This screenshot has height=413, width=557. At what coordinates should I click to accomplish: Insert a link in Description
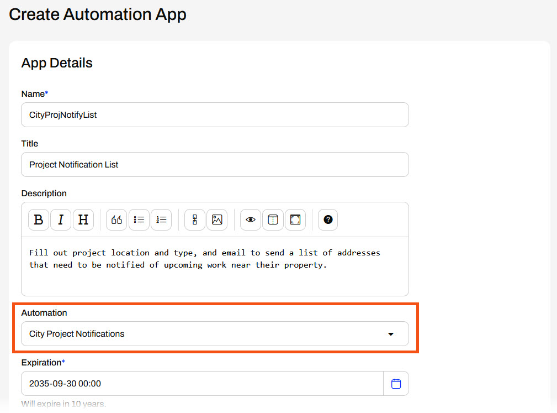[195, 219]
